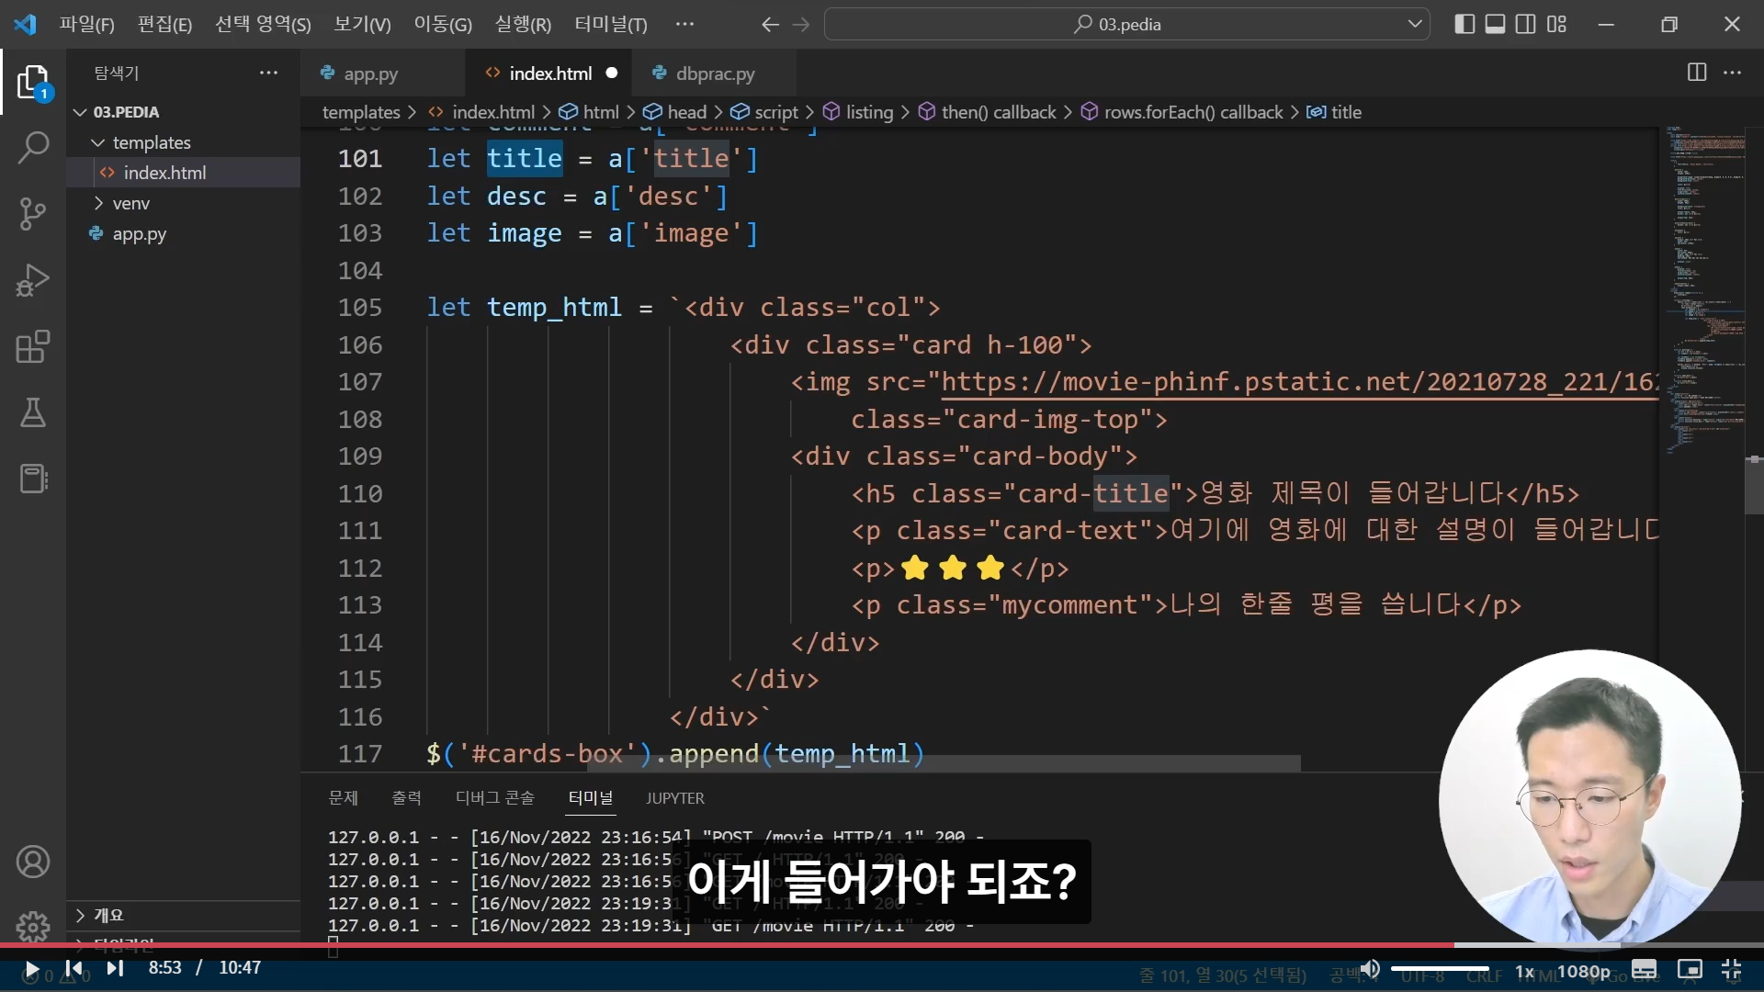Screen dimensions: 1764x992
Task: Open the 터미널(T) menu
Action: tap(611, 25)
